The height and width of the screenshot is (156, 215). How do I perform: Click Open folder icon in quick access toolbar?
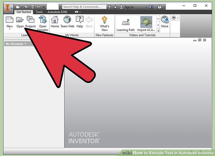pyautogui.click(x=27, y=7)
